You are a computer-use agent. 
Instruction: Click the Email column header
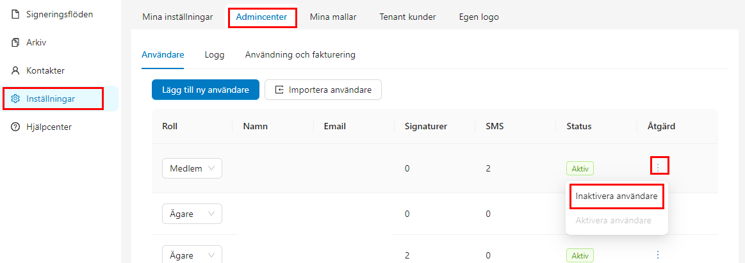pyautogui.click(x=334, y=126)
